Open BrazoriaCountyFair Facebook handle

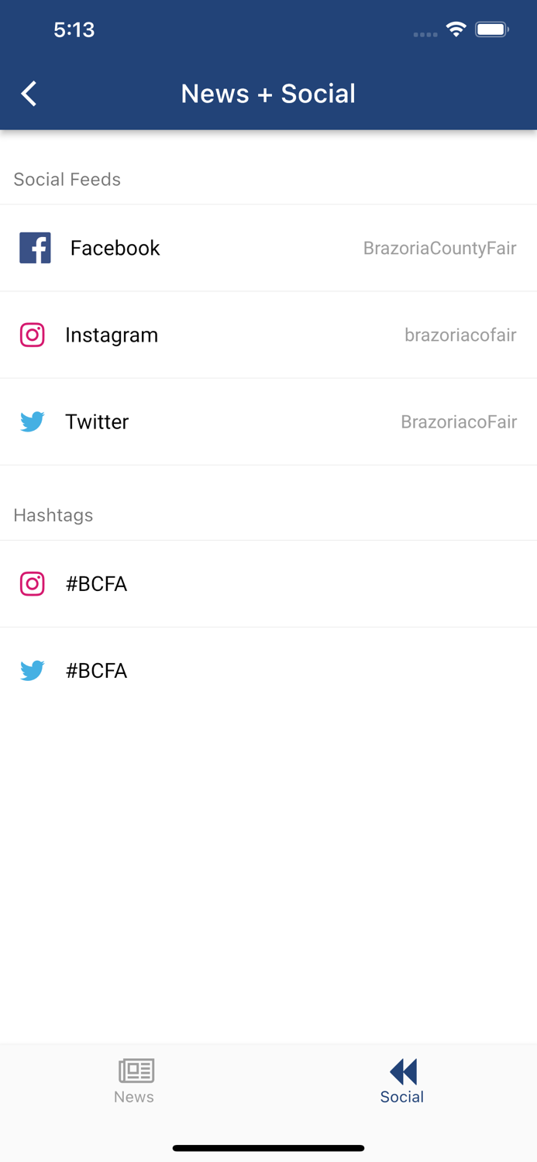[x=439, y=248]
